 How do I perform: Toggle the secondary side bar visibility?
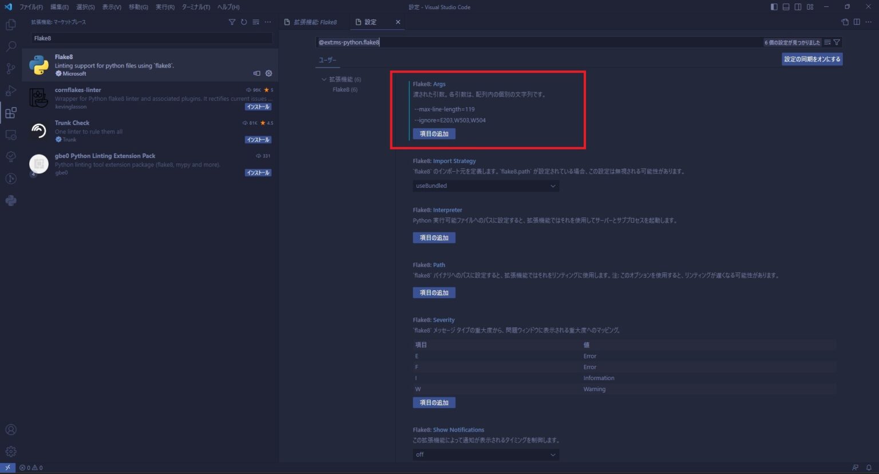[x=797, y=6]
